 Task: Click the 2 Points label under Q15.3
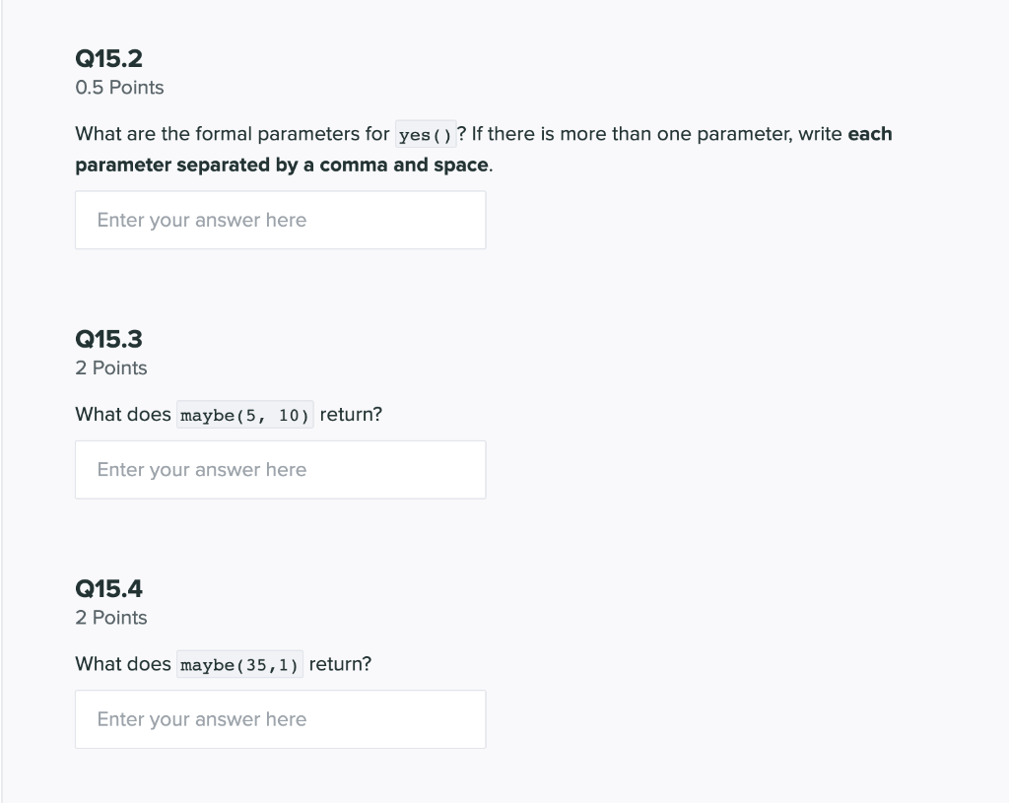point(110,368)
